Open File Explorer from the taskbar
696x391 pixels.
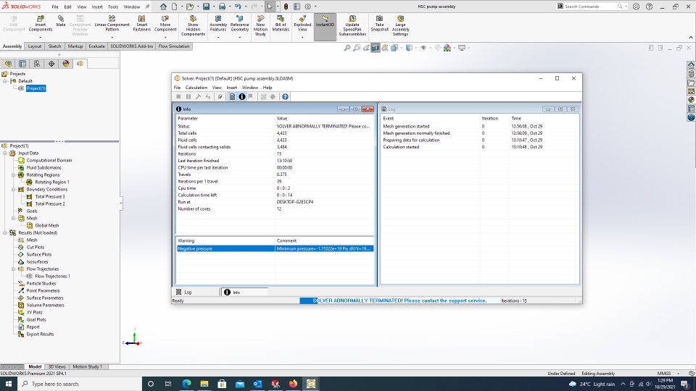pos(204,384)
